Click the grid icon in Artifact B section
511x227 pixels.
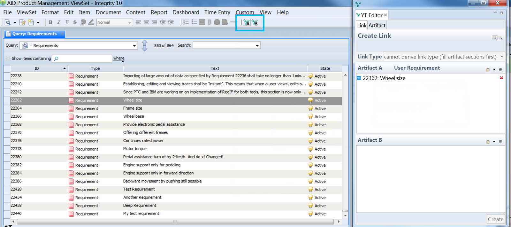coord(500,142)
